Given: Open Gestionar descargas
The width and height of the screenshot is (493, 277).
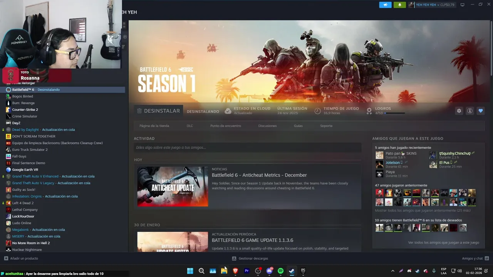Looking at the screenshot, I should click(x=250, y=259).
